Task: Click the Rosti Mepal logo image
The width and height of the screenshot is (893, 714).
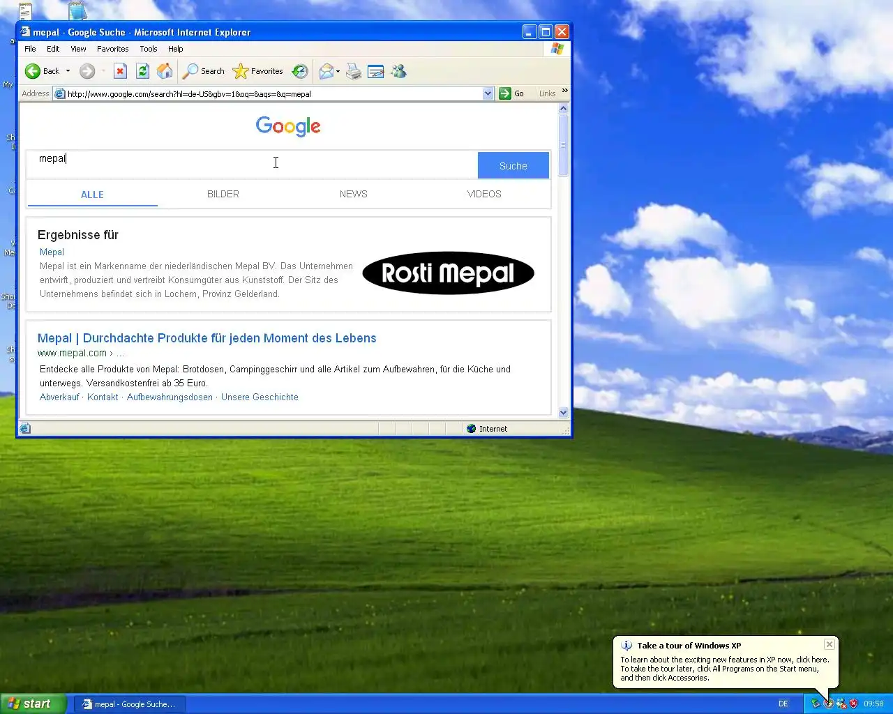Action: (449, 273)
